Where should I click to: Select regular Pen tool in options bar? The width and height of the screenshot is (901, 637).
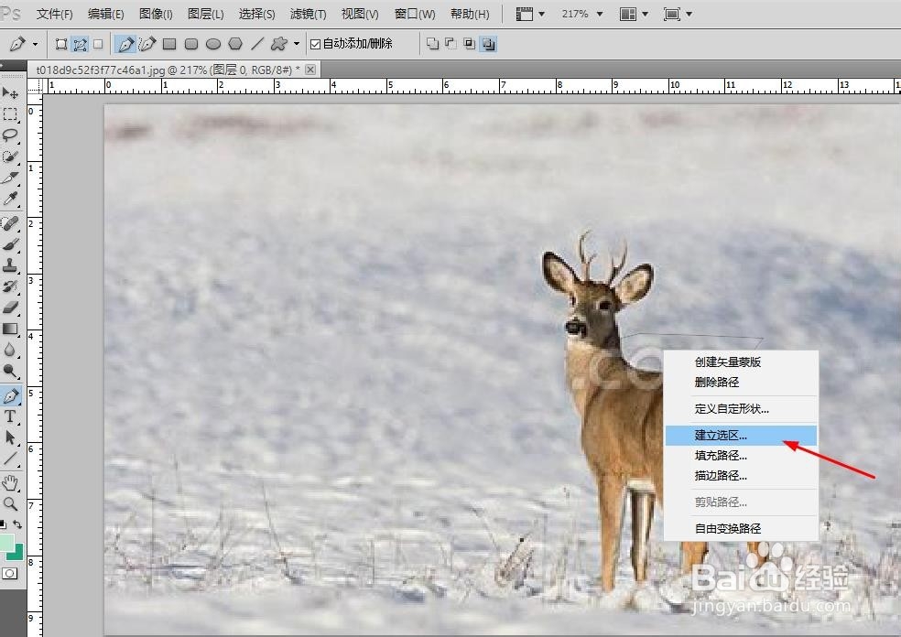click(125, 44)
